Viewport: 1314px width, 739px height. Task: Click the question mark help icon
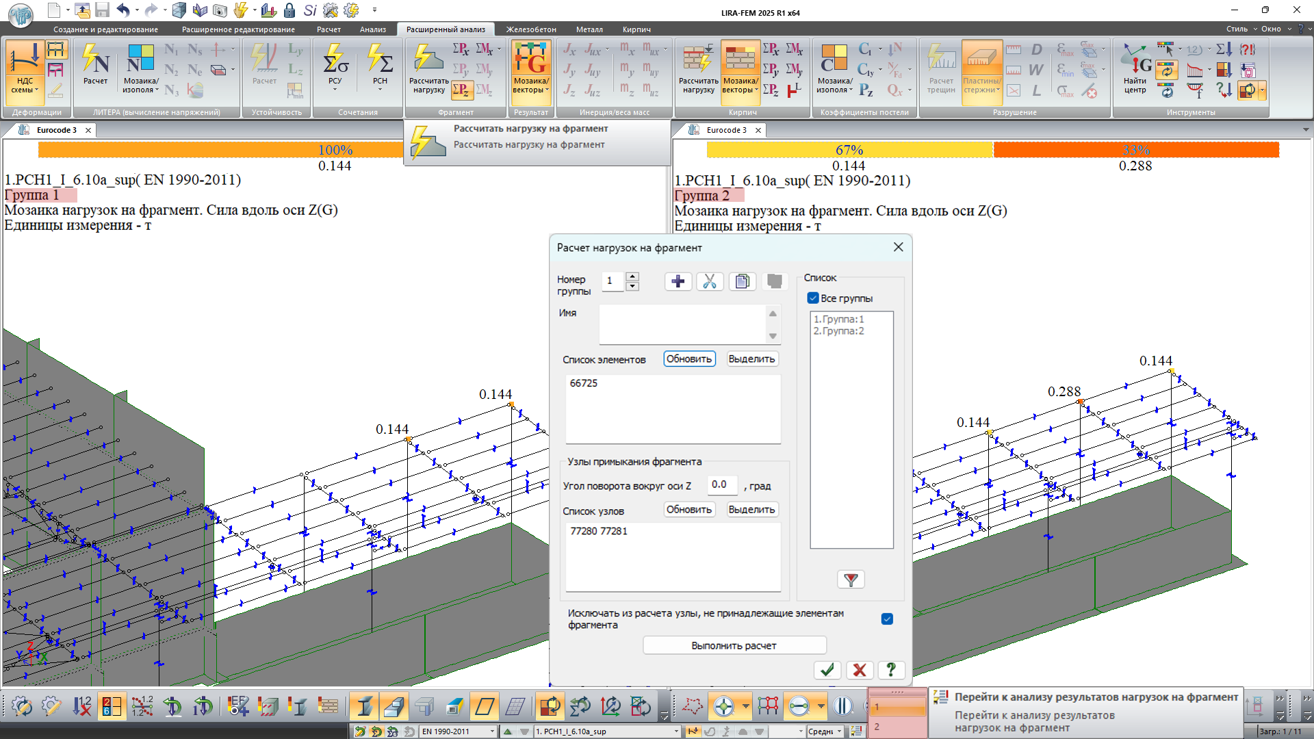(890, 670)
